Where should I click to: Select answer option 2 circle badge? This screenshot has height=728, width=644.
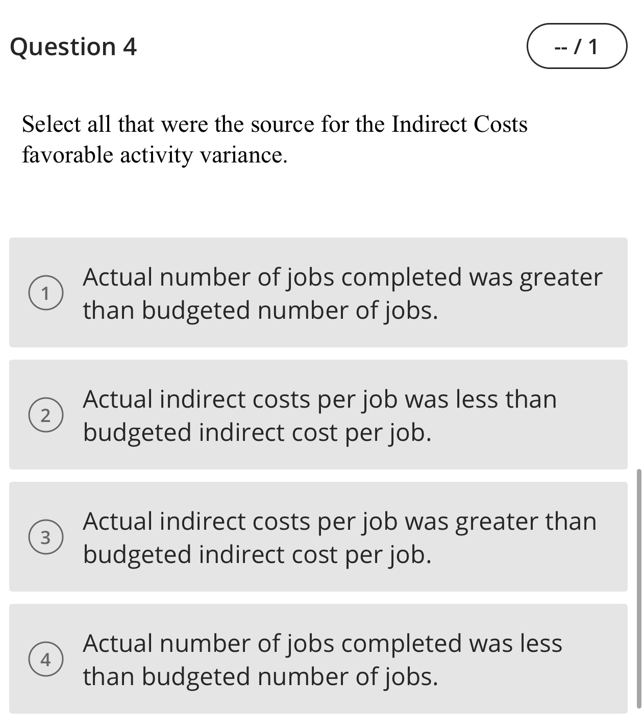coord(46,415)
